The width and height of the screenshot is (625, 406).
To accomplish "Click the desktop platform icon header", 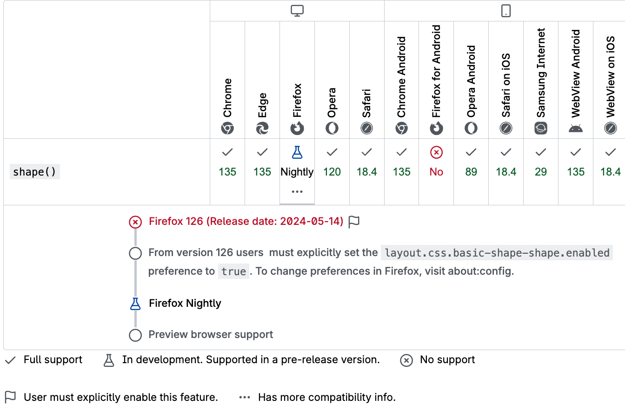I will [297, 11].
